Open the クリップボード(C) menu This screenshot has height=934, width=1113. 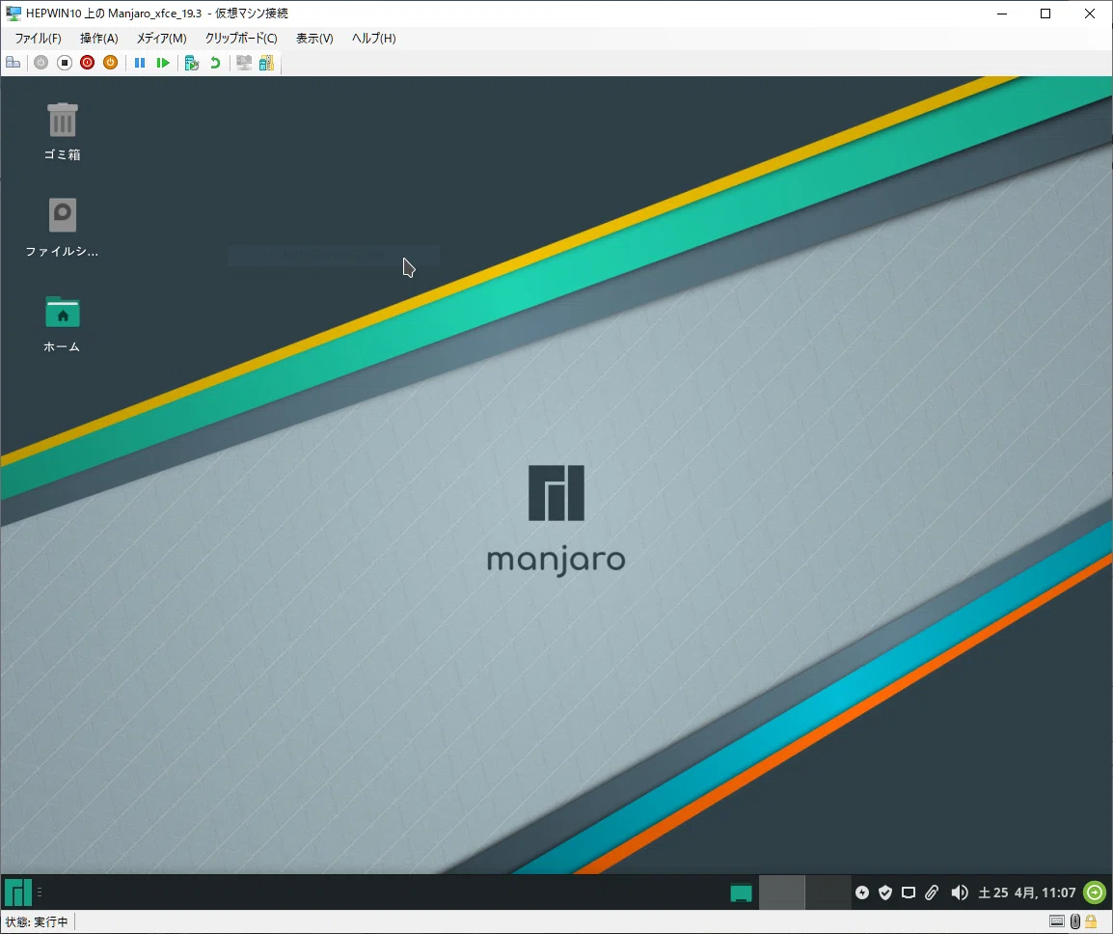pos(241,39)
